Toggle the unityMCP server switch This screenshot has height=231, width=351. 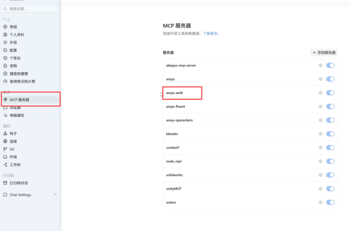[330, 189]
